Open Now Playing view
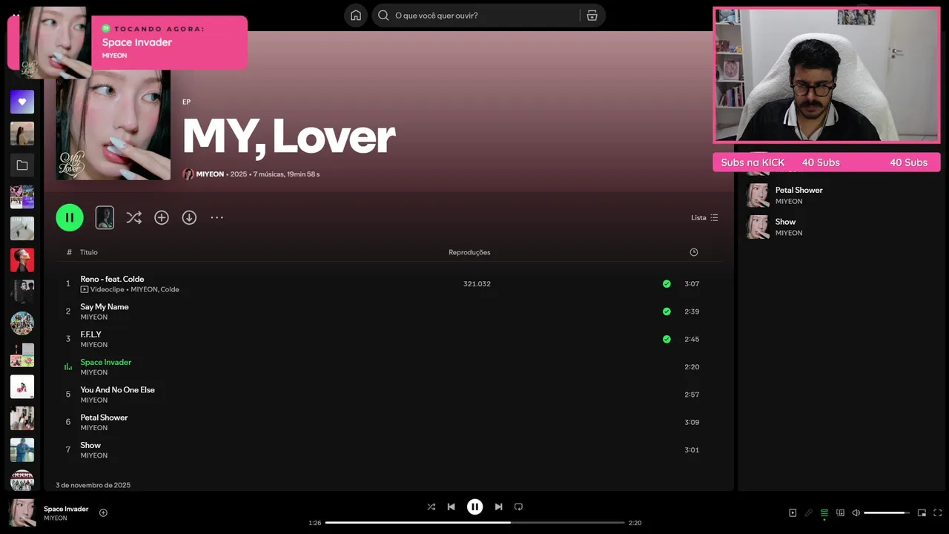The image size is (949, 534). pyautogui.click(x=793, y=512)
